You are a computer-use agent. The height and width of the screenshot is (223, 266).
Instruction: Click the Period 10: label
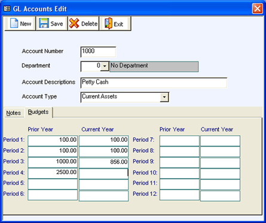(x=145, y=173)
